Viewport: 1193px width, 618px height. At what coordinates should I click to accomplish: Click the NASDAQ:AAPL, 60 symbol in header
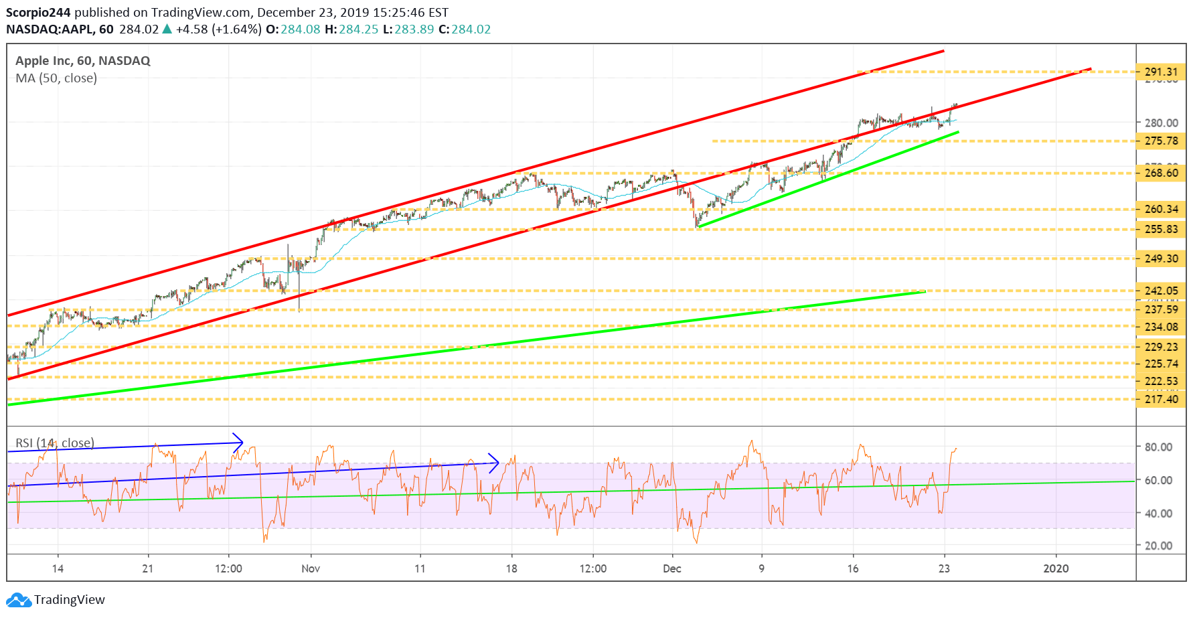click(60, 29)
